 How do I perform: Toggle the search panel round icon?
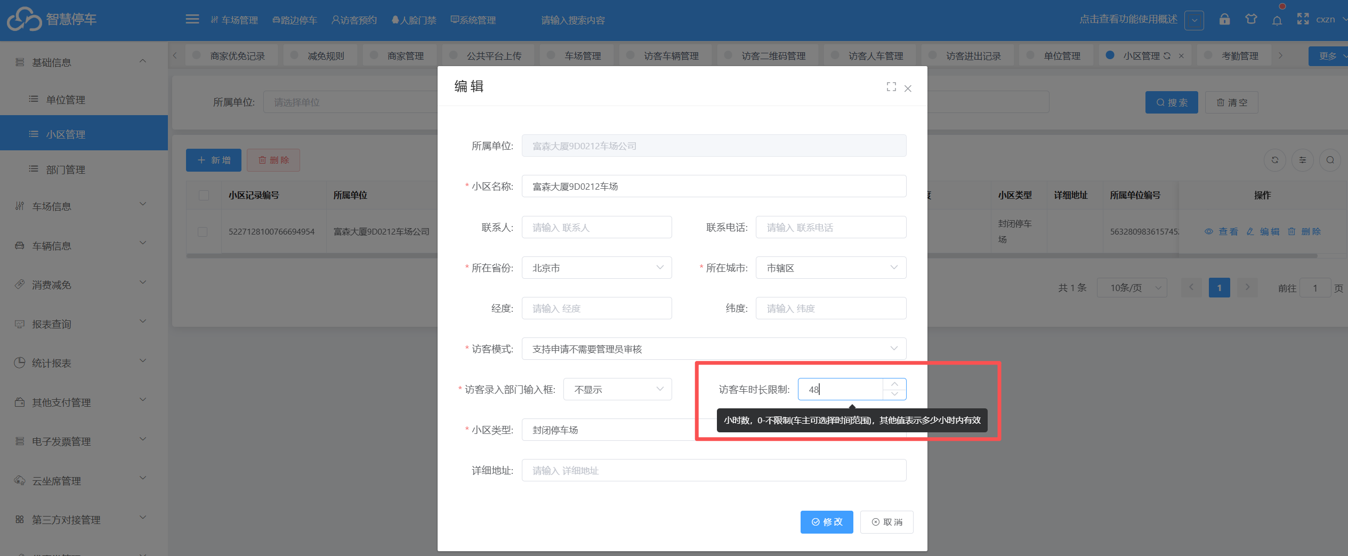pyautogui.click(x=1330, y=160)
